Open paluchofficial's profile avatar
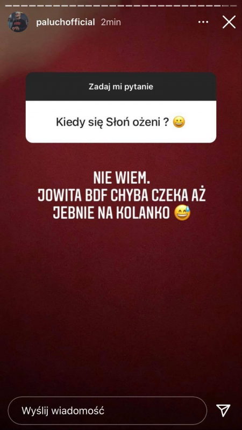This screenshot has height=430, width=242. point(18,22)
